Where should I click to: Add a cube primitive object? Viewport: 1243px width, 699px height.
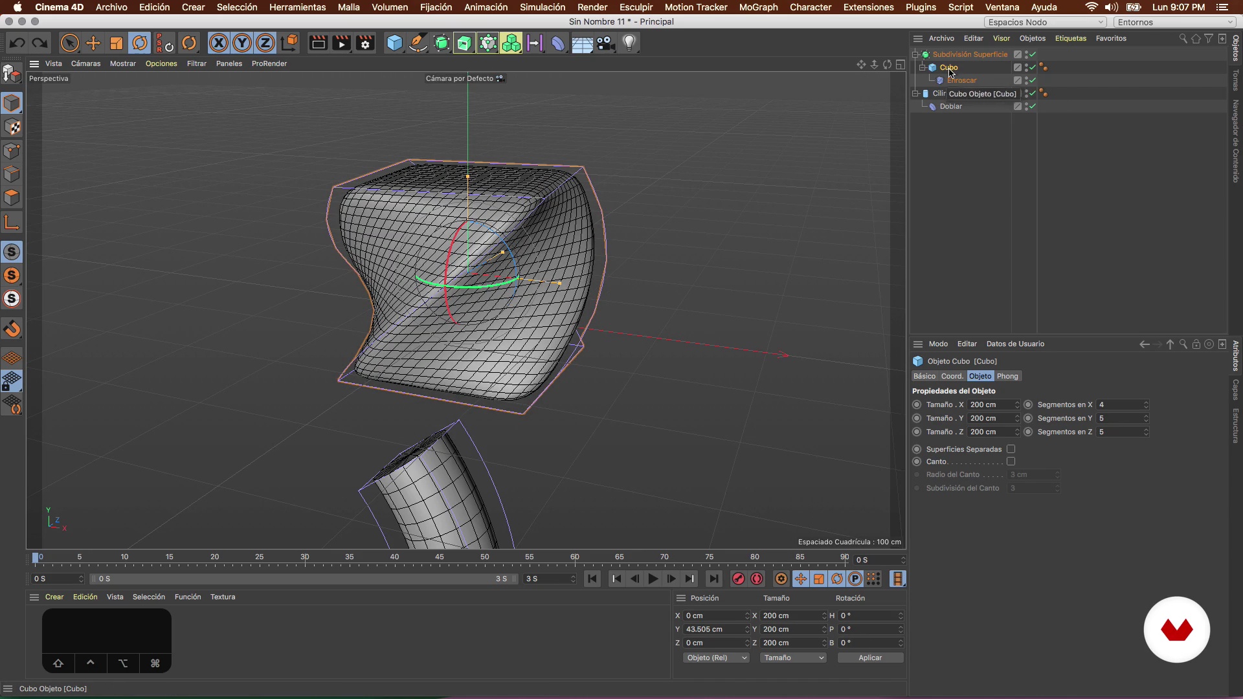[x=394, y=43]
